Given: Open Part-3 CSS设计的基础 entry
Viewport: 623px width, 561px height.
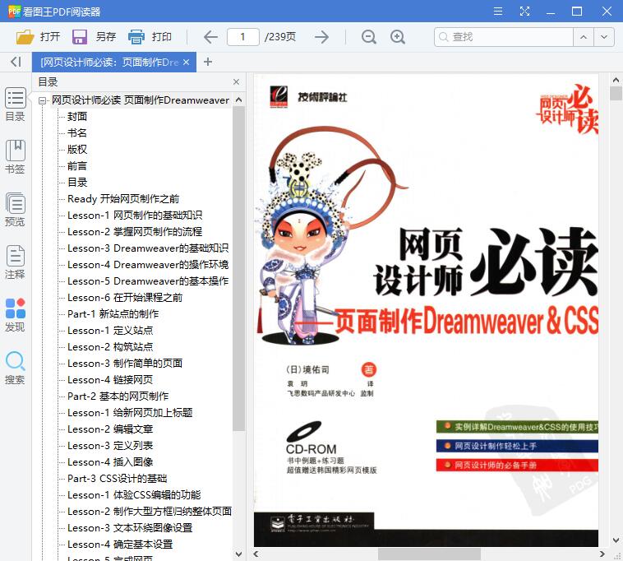Looking at the screenshot, I should (x=118, y=478).
